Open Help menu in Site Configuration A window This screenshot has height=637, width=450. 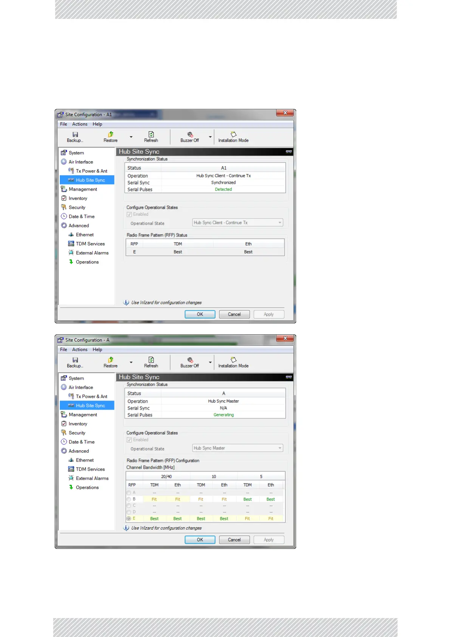(x=97, y=350)
